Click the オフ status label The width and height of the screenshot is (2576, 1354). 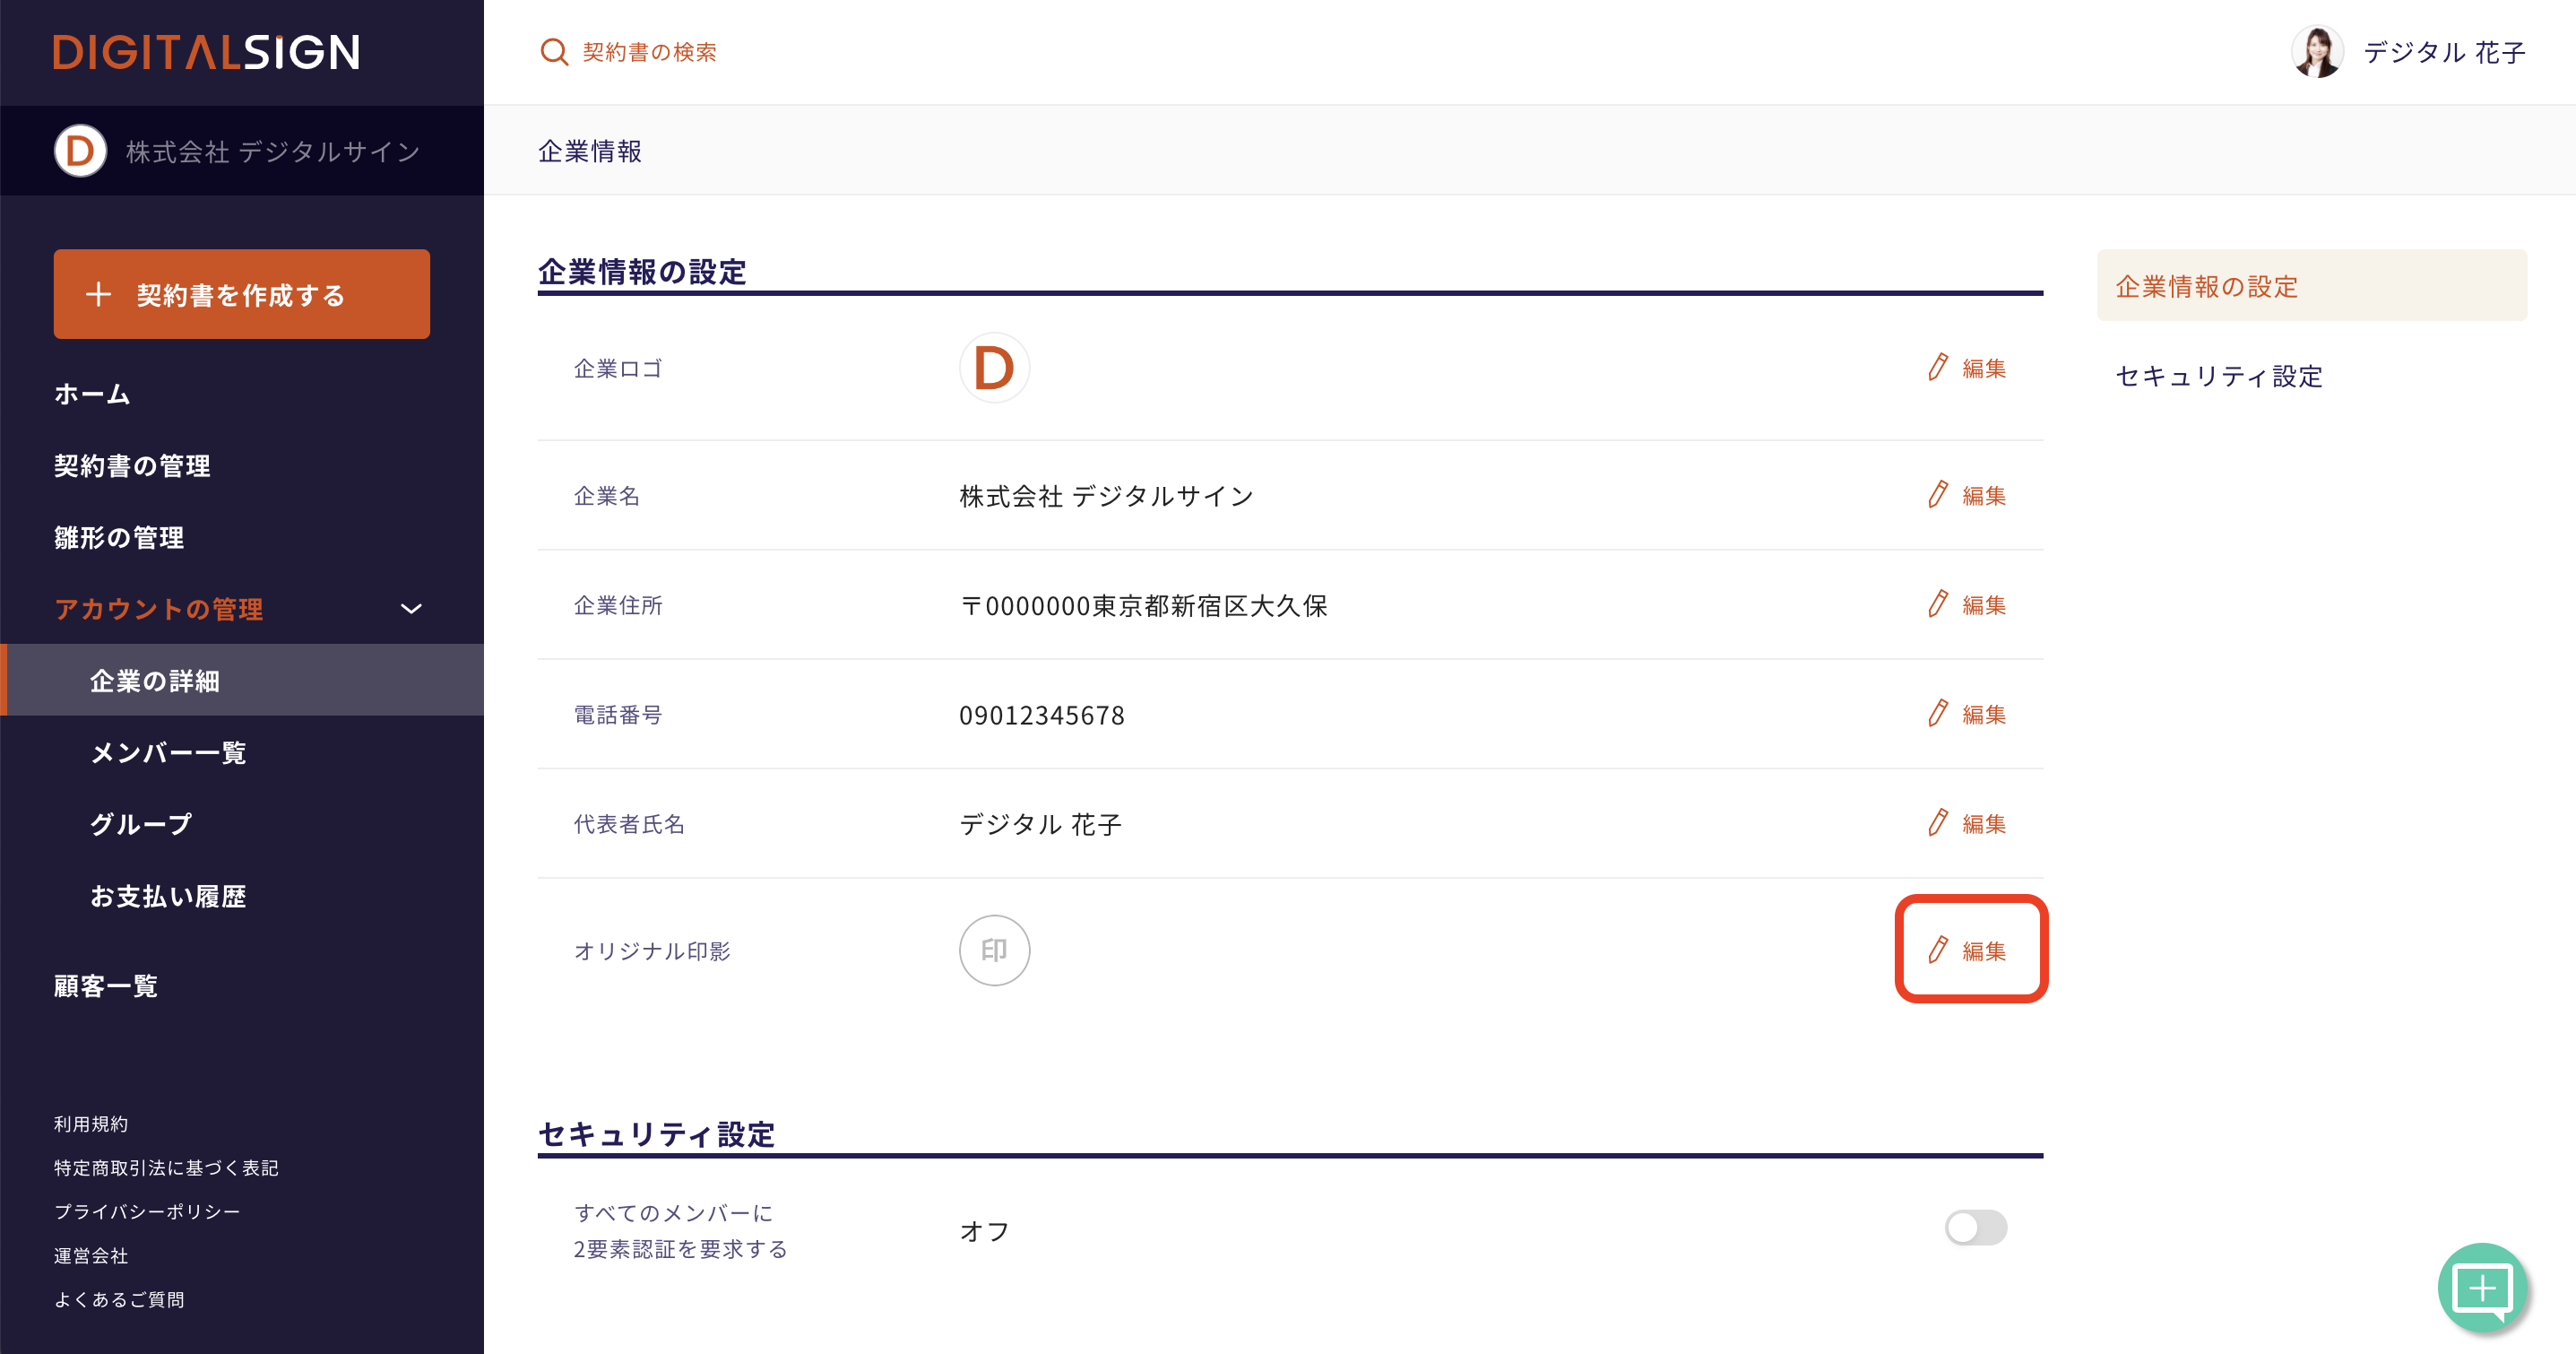[984, 1231]
